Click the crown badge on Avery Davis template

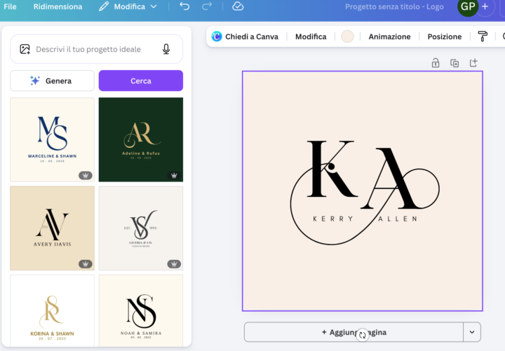[86, 264]
